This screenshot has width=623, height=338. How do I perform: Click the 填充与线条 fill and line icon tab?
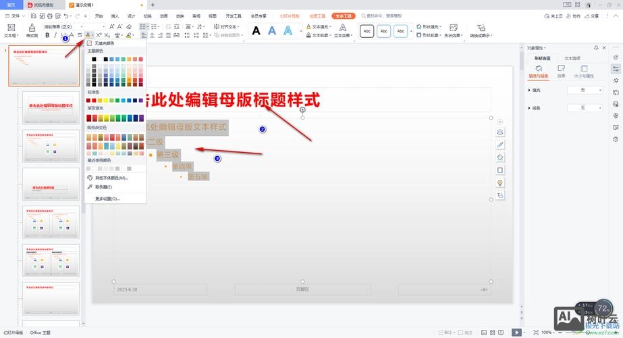tap(539, 71)
